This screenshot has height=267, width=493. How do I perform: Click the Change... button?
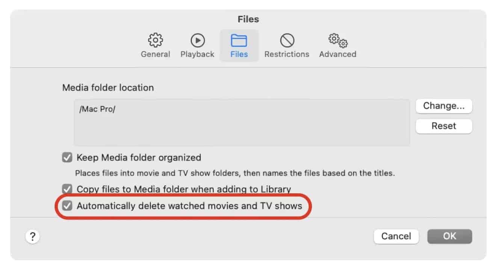click(x=444, y=106)
